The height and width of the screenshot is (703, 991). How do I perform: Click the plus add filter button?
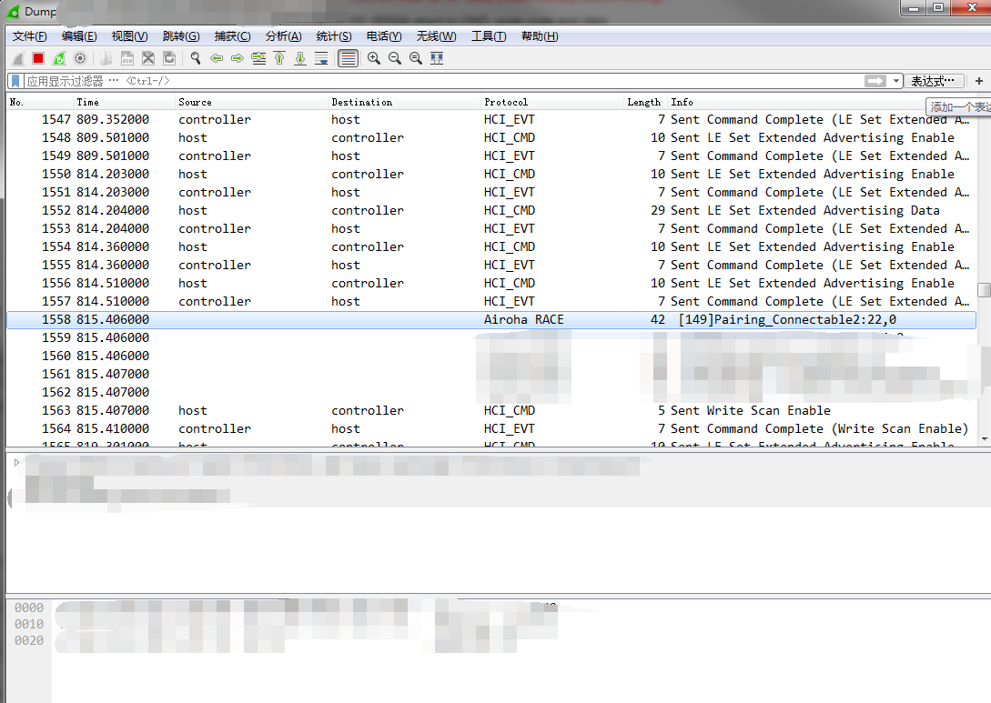[x=979, y=81]
